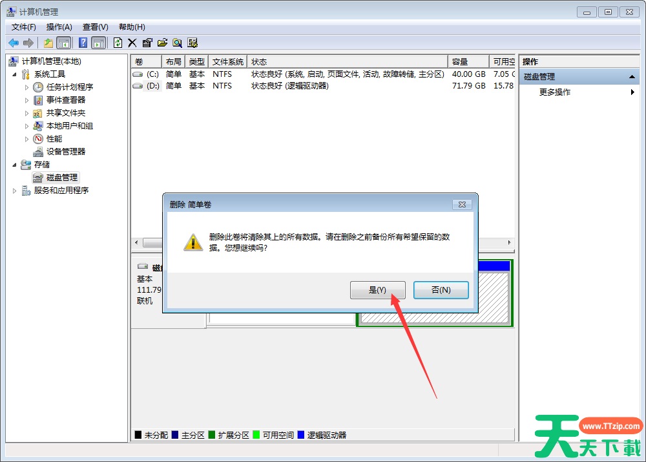Collapse the 系统工具 tree node
The image size is (646, 462).
pos(14,74)
